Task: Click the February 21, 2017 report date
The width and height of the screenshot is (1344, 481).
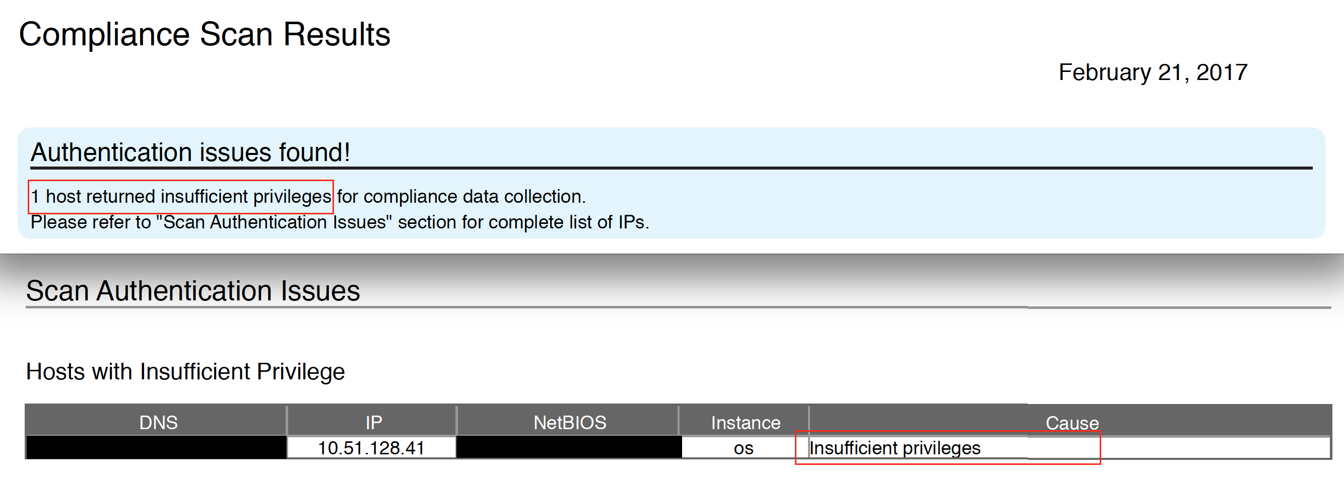Action: [x=1153, y=72]
